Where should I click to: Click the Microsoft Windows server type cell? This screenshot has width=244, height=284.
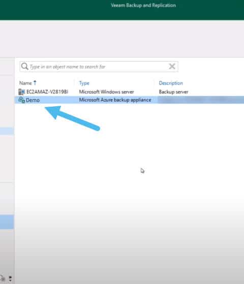(107, 92)
